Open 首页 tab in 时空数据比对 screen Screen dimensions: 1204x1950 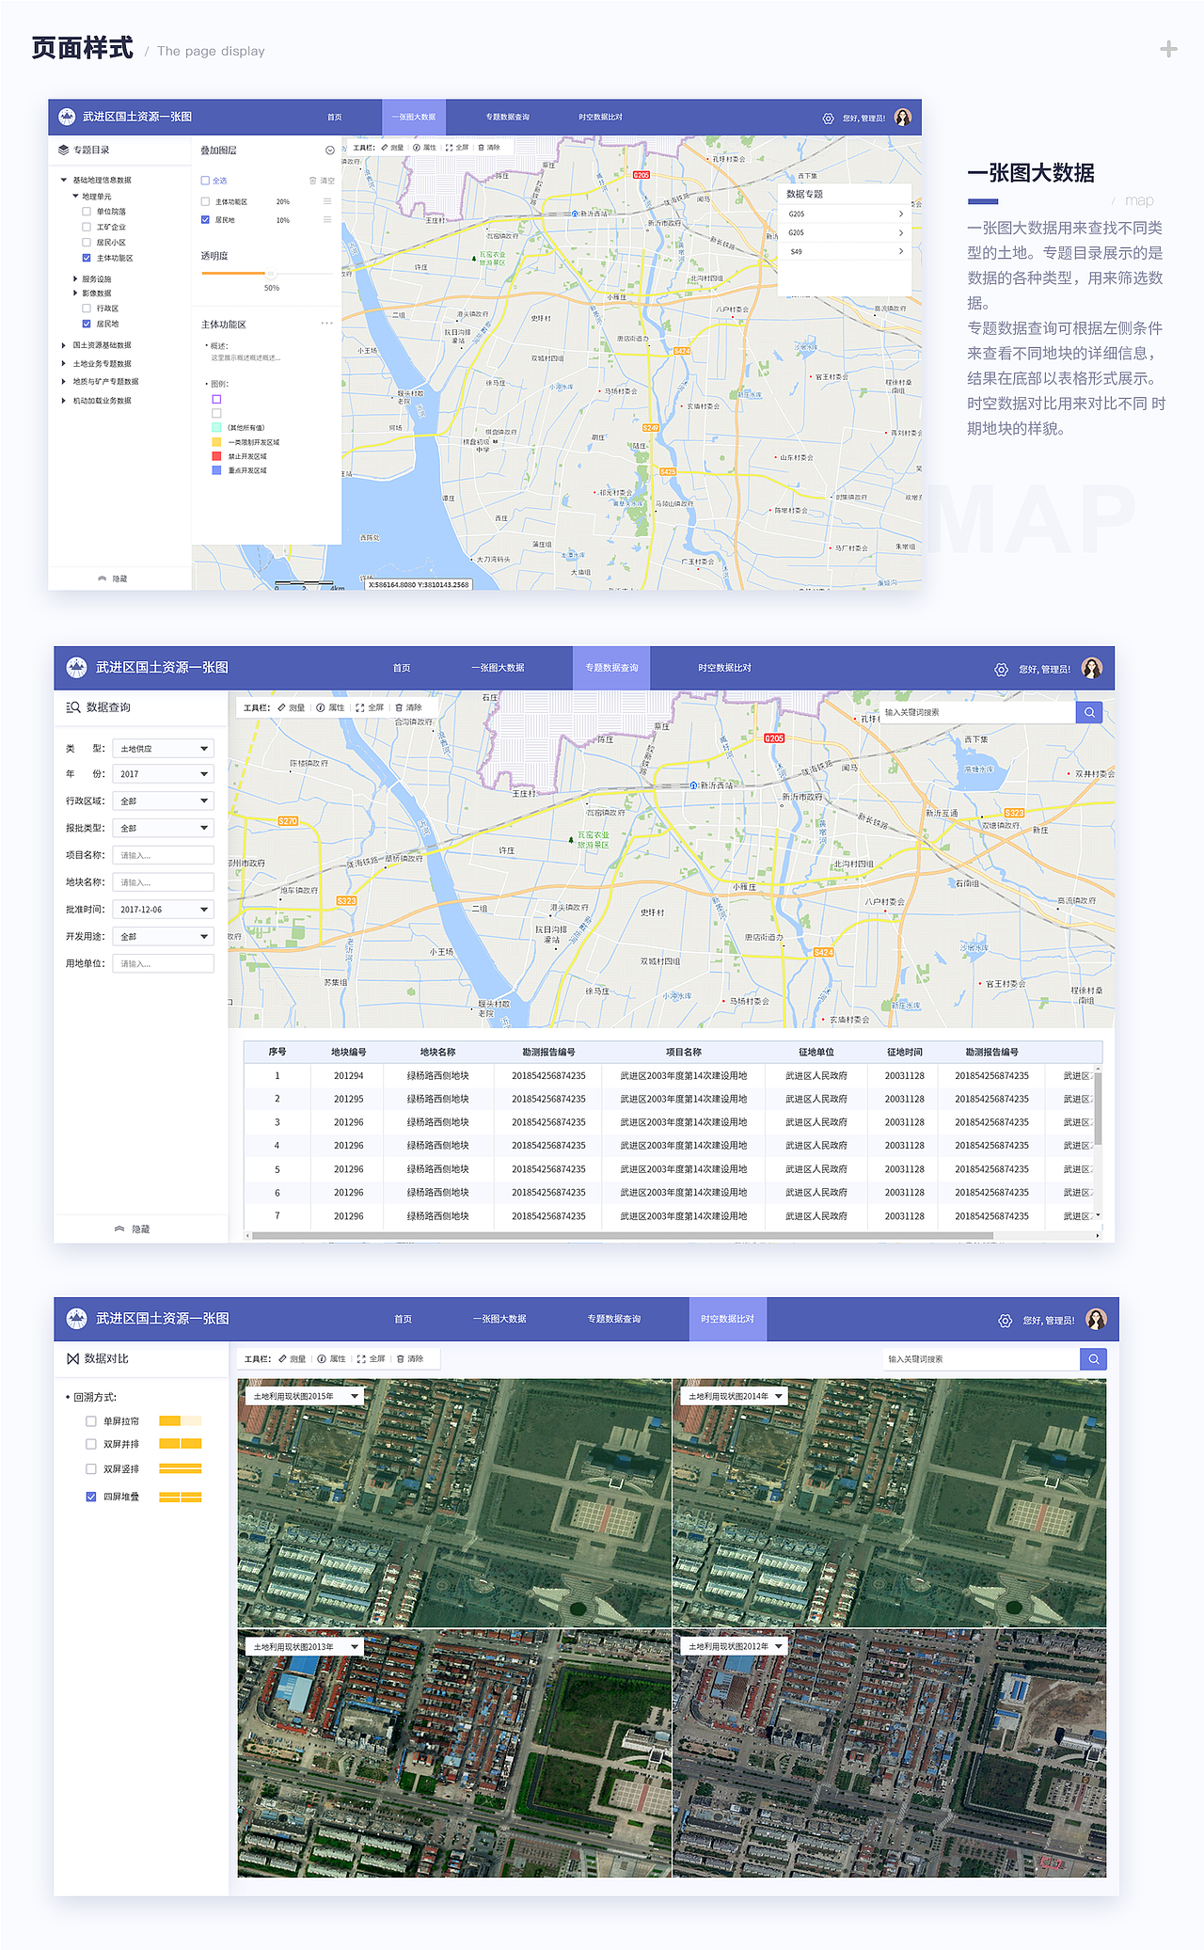403,1319
